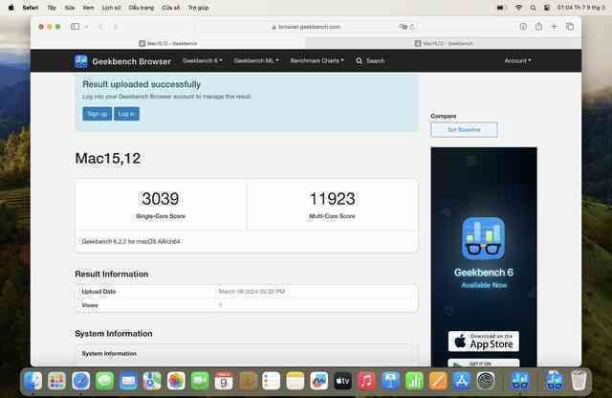Click the Sign up button
The width and height of the screenshot is (612, 398).
pyautogui.click(x=98, y=114)
